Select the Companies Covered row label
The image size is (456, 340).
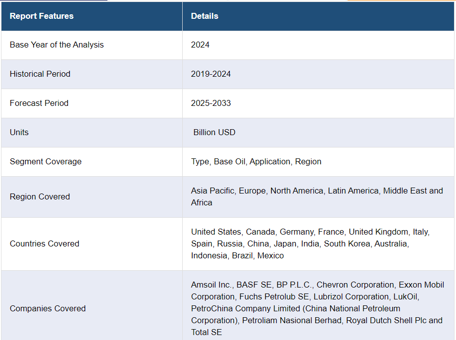tap(48, 308)
